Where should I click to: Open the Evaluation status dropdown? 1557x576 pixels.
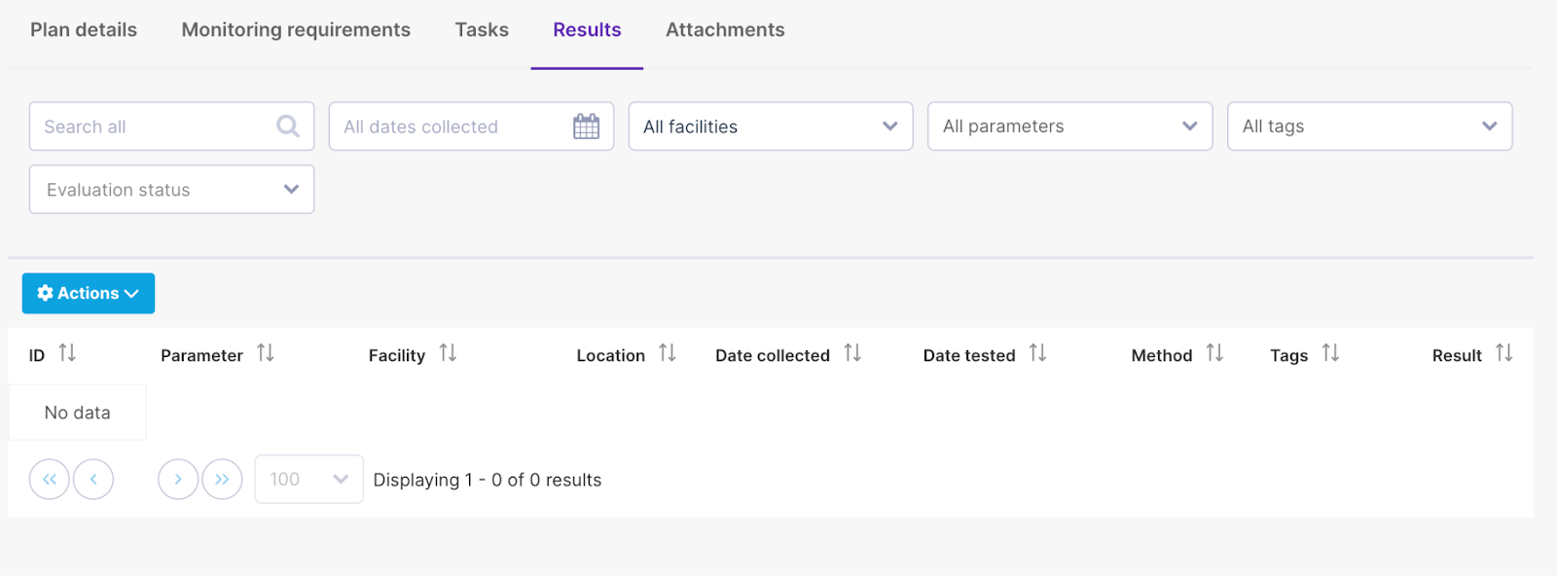(171, 190)
